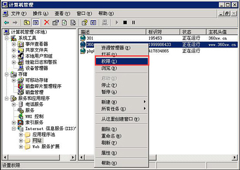
Task: Sort by the 主机头值 column header
Action: tap(222, 32)
